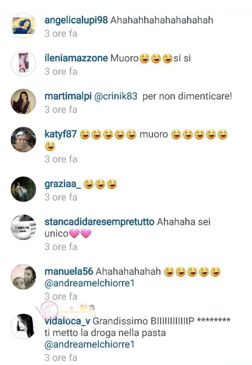Open stancadidaresempretutto username link
Viewport: 252px width, 365px height.
tap(100, 222)
